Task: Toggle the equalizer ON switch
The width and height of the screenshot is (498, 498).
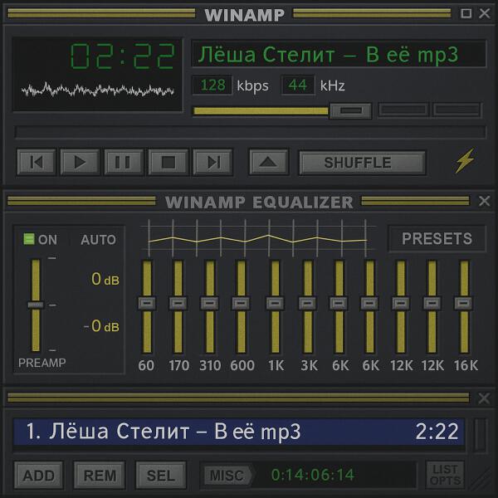Action: [41, 240]
